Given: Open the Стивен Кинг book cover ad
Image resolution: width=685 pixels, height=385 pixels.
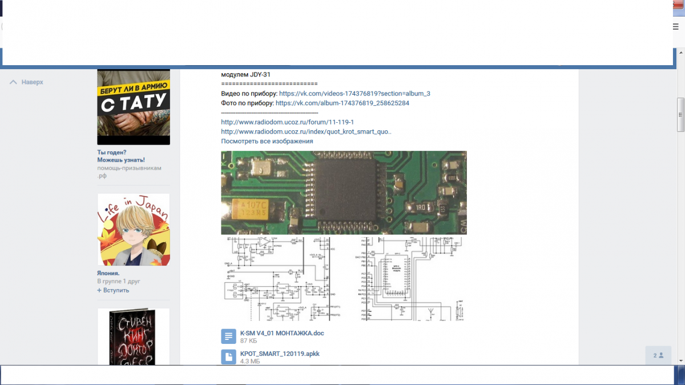Looking at the screenshot, I should coord(134,336).
